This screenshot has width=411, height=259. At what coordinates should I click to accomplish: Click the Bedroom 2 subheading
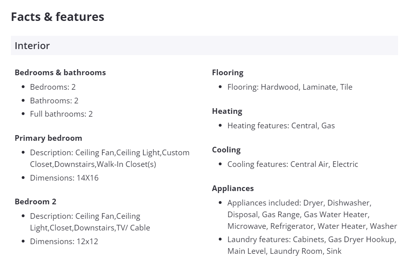[x=35, y=202]
